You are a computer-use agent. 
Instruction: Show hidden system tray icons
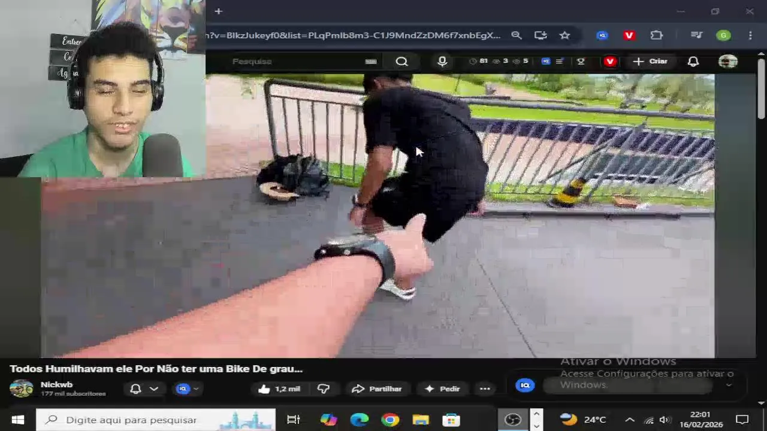point(630,420)
